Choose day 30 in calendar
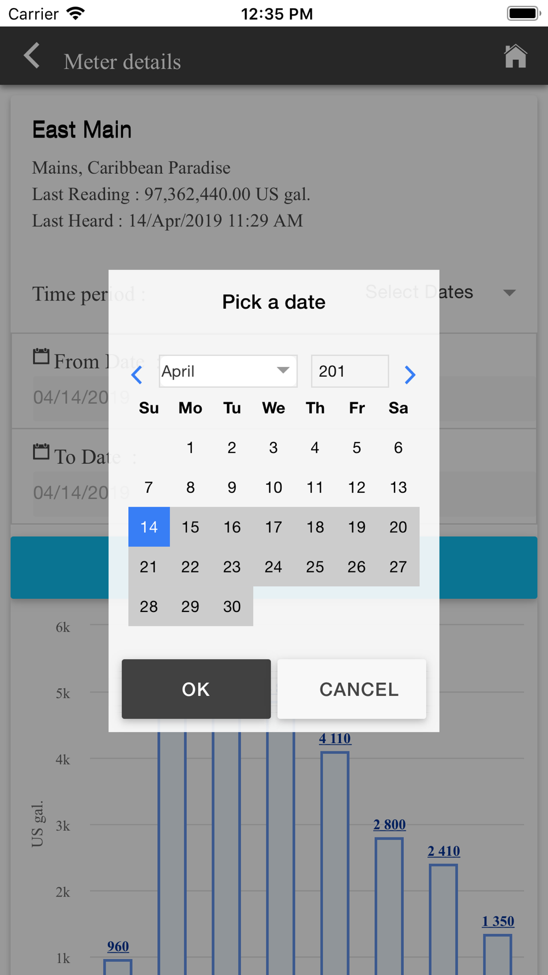Image resolution: width=548 pixels, height=975 pixels. (232, 606)
